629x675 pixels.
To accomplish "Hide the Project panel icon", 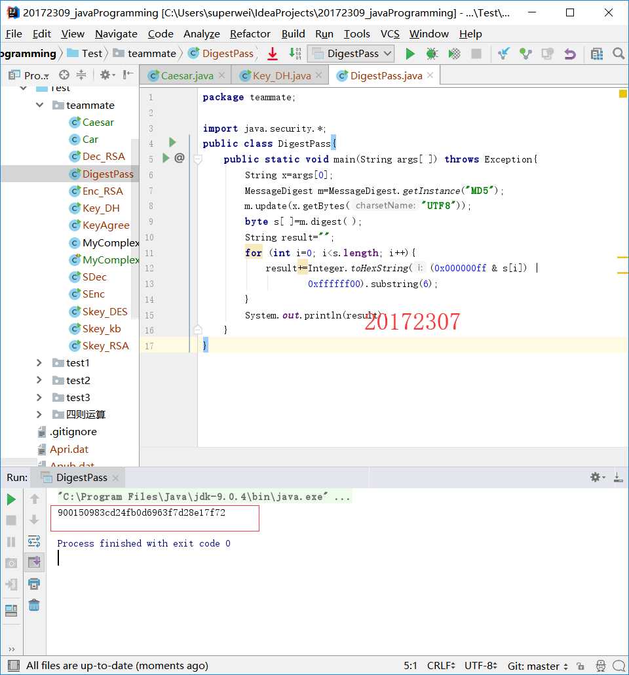I will (127, 75).
